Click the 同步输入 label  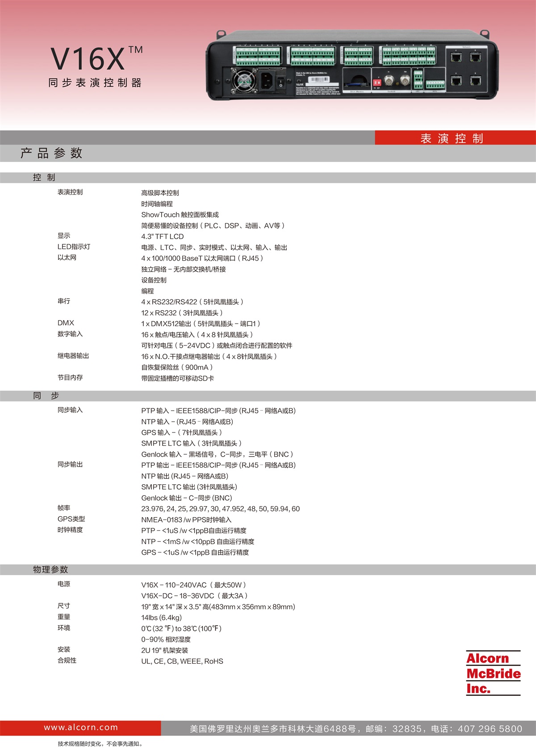[70, 410]
